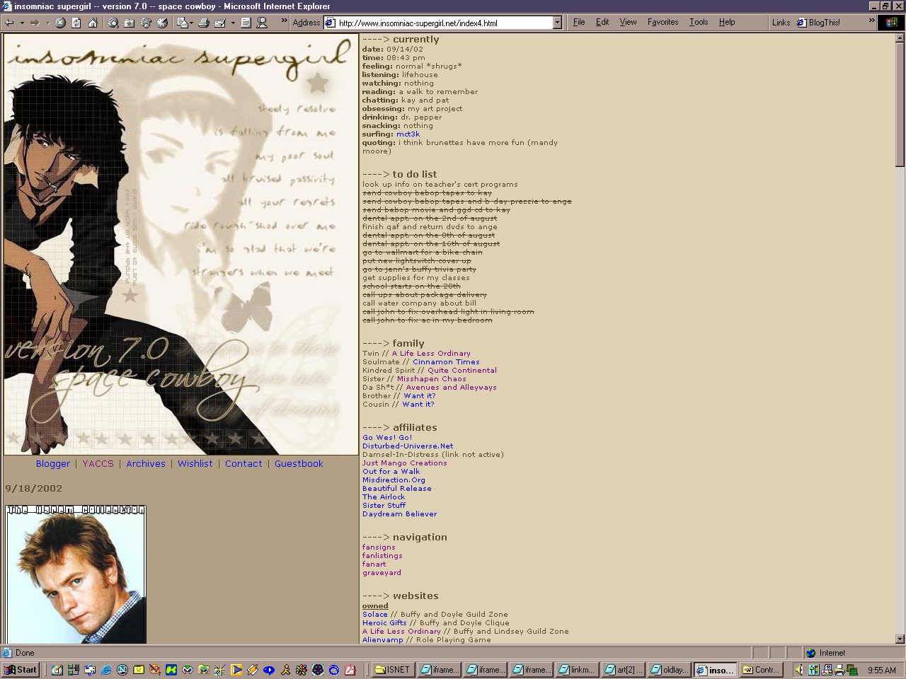
Task: Open the File menu
Action: [579, 22]
